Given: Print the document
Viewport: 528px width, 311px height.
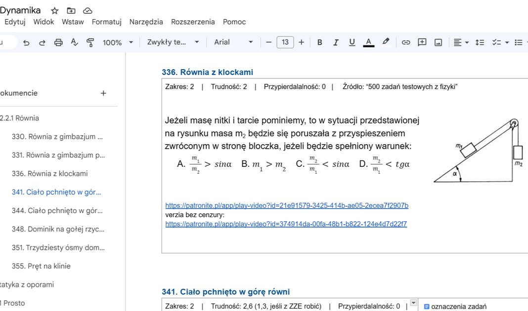Looking at the screenshot, I should point(58,42).
